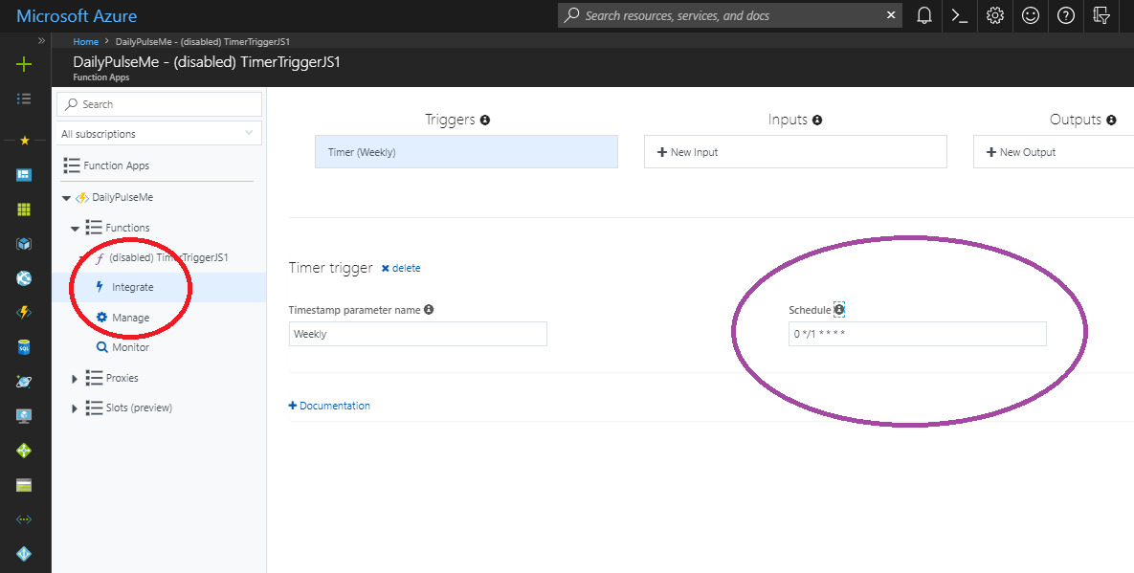Collapse the Functions tree node arrow
1134x573 pixels.
click(75, 229)
